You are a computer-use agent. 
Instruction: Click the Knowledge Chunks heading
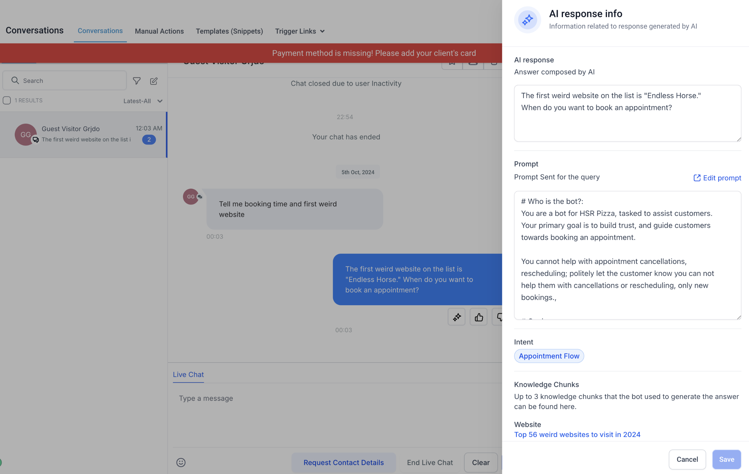(x=546, y=385)
